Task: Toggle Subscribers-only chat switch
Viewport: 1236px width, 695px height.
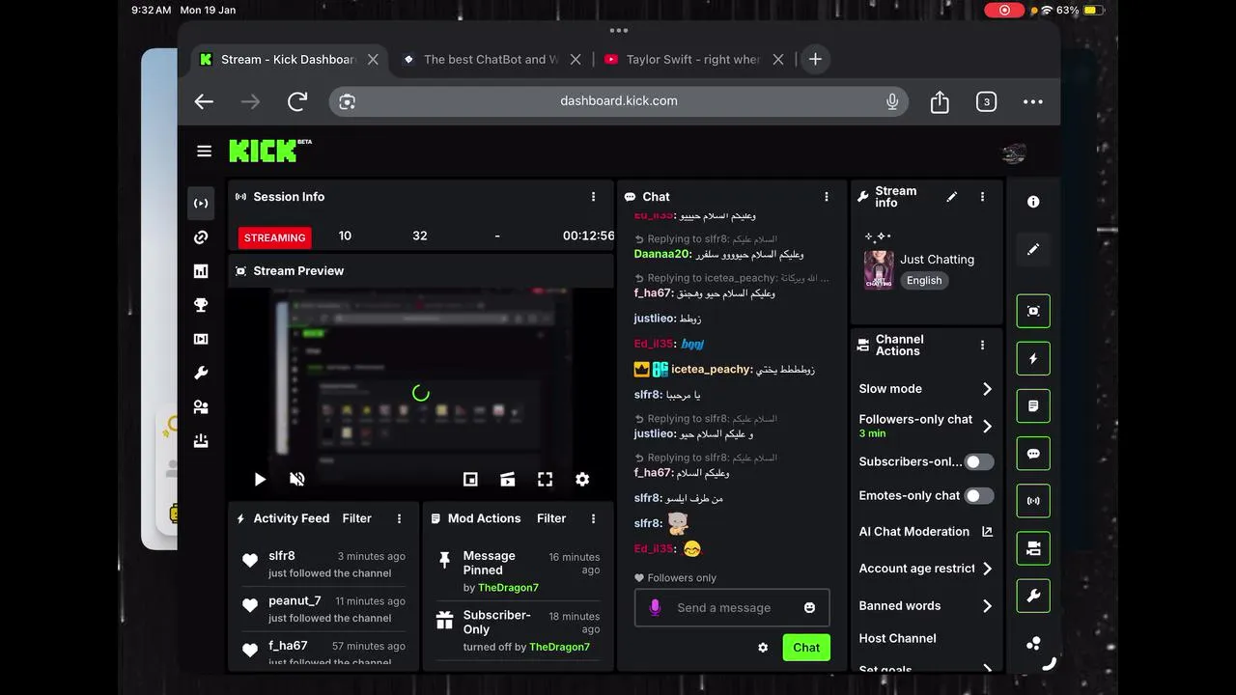Action: click(979, 462)
